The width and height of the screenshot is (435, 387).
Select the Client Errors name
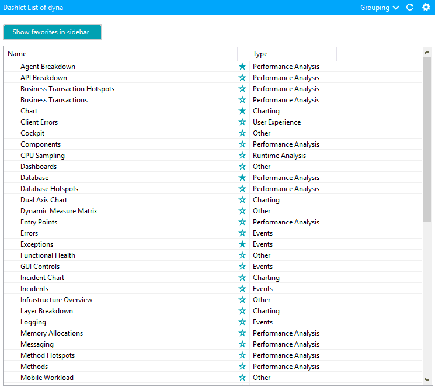coord(39,122)
